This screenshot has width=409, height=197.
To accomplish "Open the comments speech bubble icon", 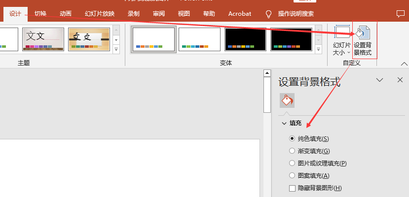I will coord(400,14).
